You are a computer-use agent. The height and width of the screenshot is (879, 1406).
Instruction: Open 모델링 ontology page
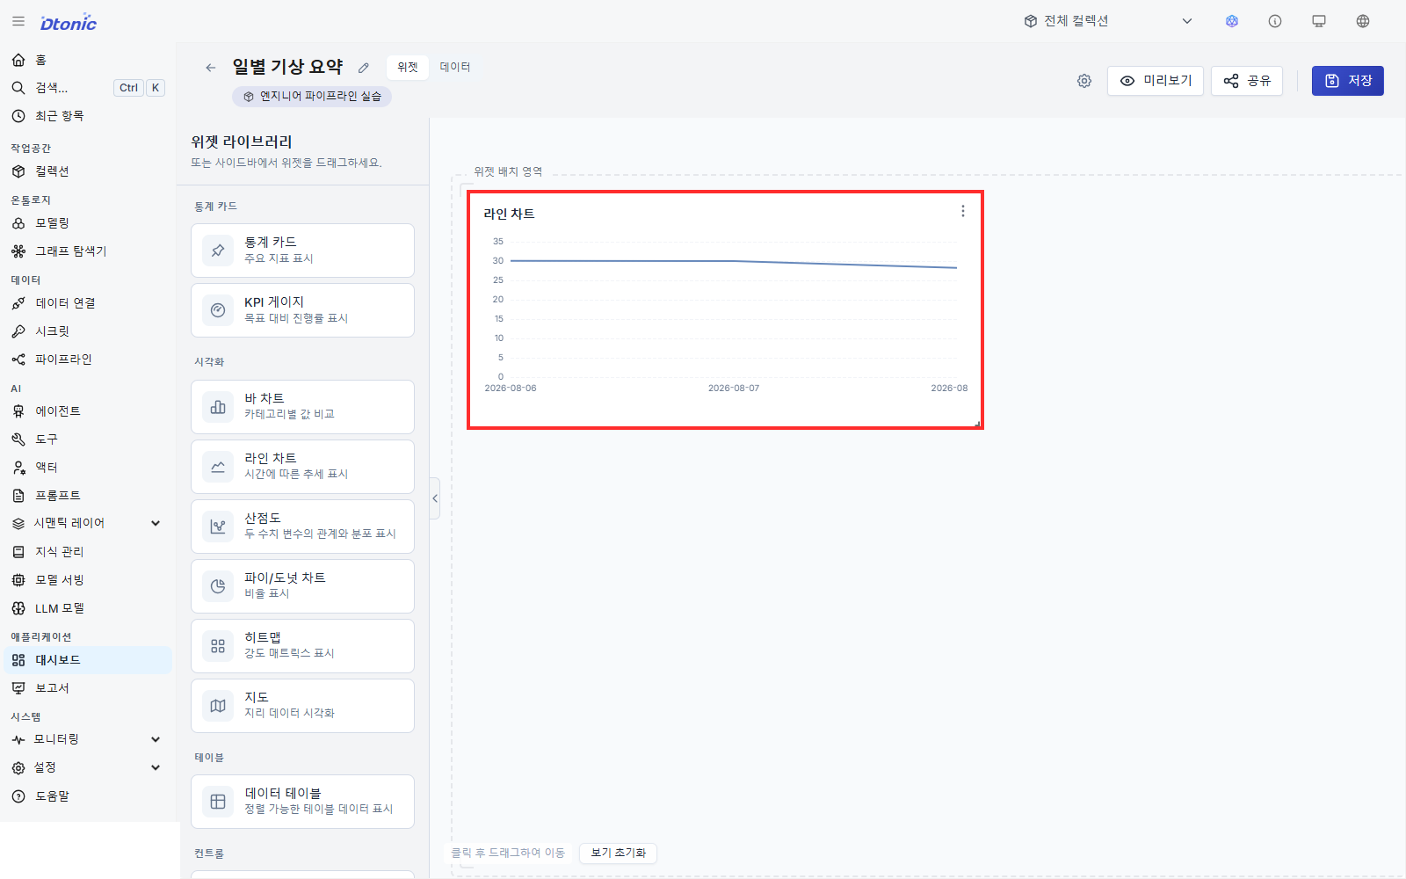point(88,223)
